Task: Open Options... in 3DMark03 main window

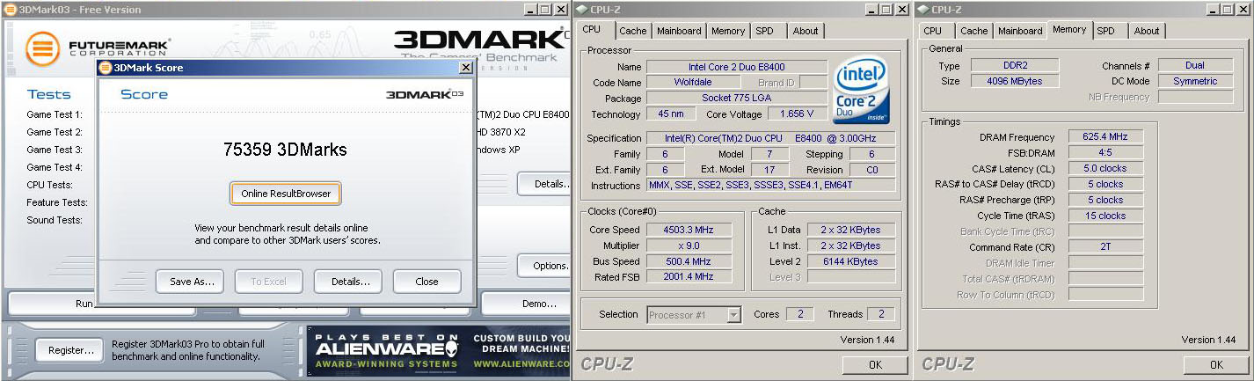Action: click(x=544, y=266)
